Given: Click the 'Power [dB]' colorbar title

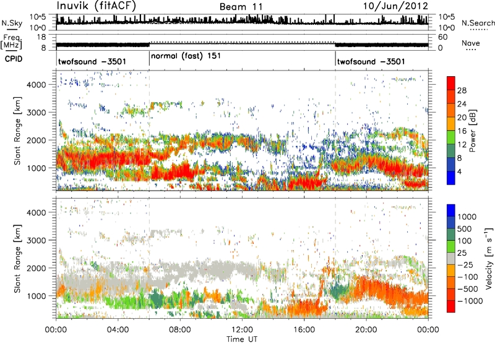Looking at the screenshot, I should [x=473, y=131].
